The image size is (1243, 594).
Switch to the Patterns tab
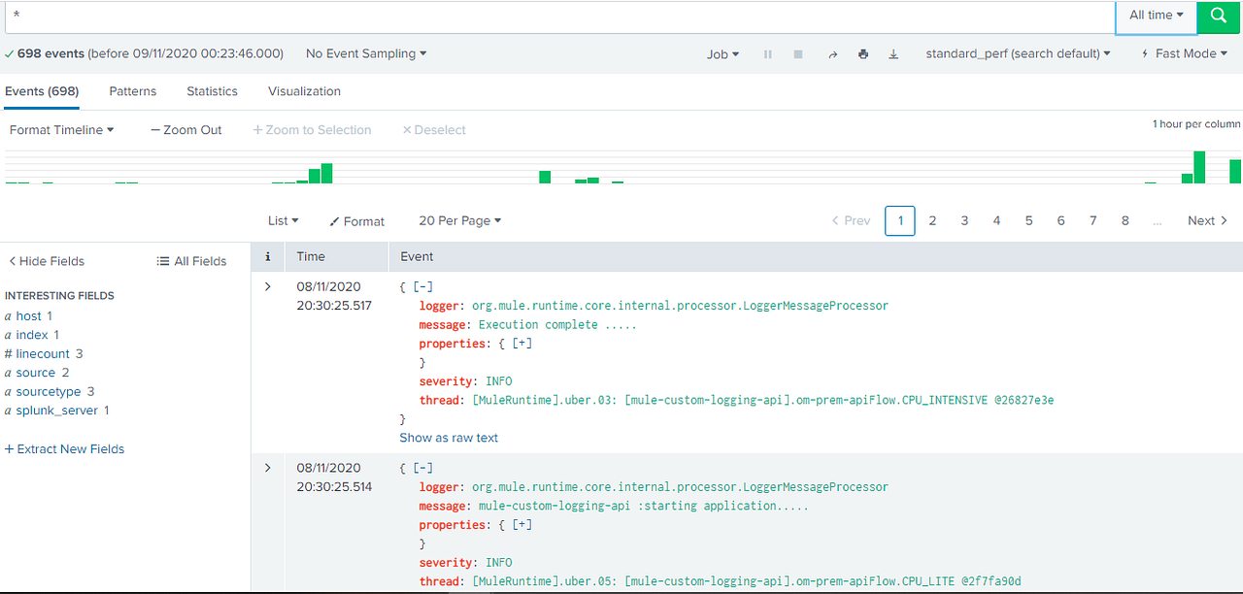[x=132, y=90]
